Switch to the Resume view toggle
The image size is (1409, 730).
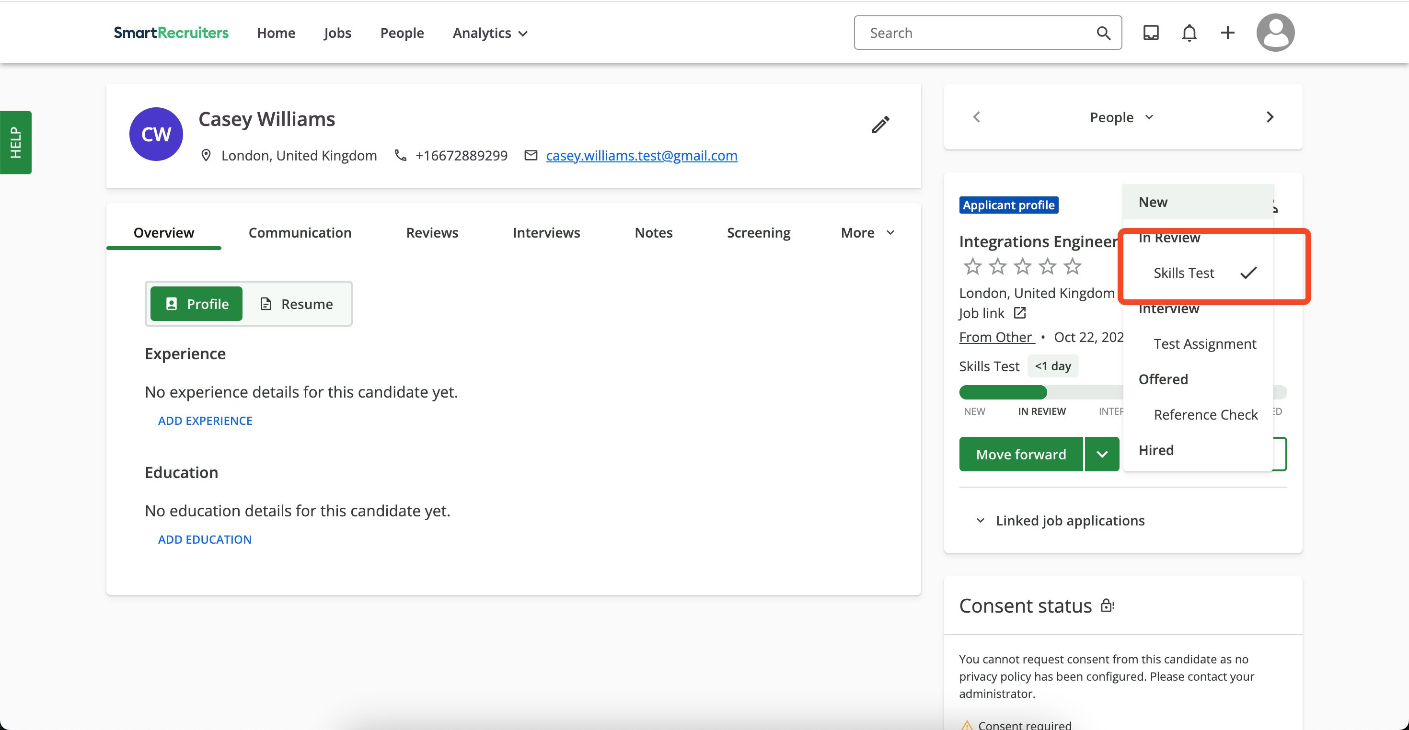297,304
